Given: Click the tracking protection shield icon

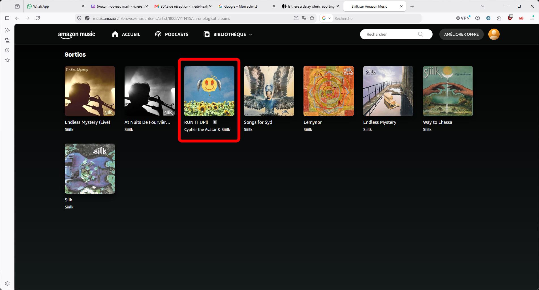Looking at the screenshot, I should [x=79, y=18].
